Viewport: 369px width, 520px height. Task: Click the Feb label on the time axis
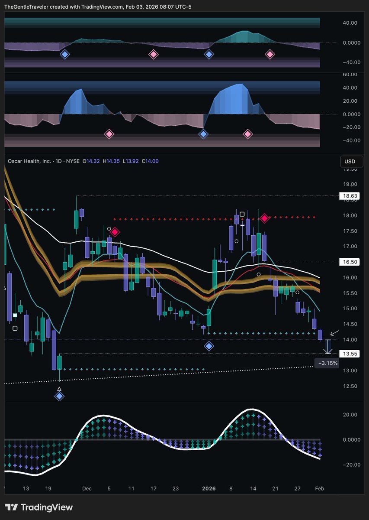(319, 488)
